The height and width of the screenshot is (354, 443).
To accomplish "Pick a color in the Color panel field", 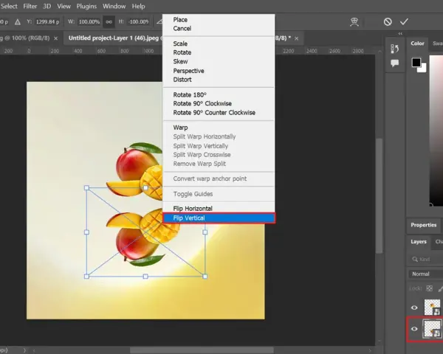I will point(436,130).
